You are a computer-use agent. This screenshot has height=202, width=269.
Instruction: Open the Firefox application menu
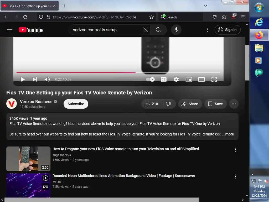point(243,17)
